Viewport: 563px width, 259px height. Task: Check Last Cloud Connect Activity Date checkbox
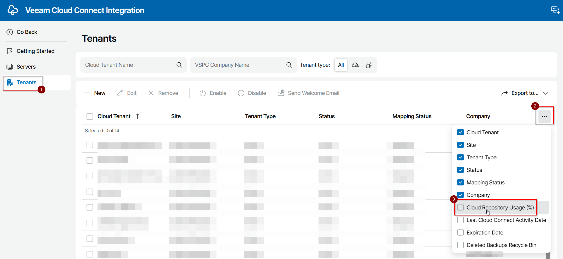point(460,220)
